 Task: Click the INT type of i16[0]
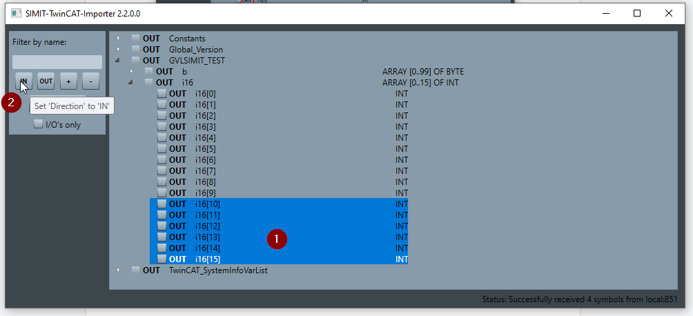tap(402, 93)
